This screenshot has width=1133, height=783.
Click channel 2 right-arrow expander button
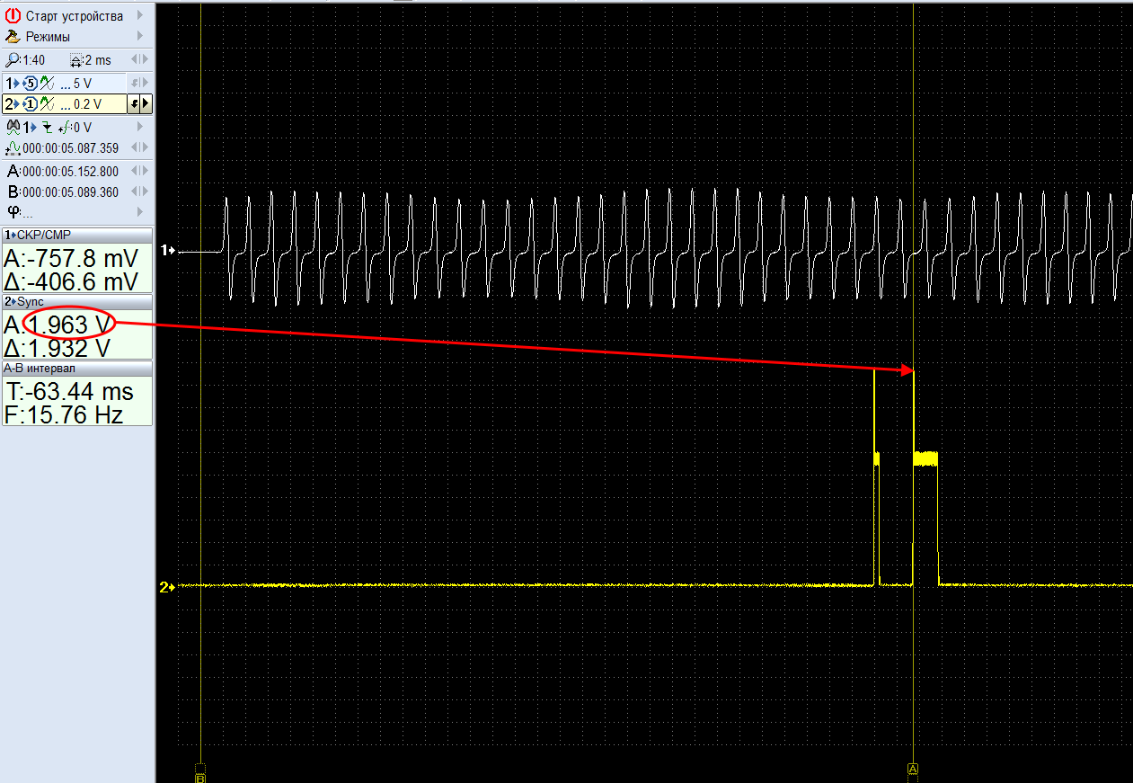146,104
